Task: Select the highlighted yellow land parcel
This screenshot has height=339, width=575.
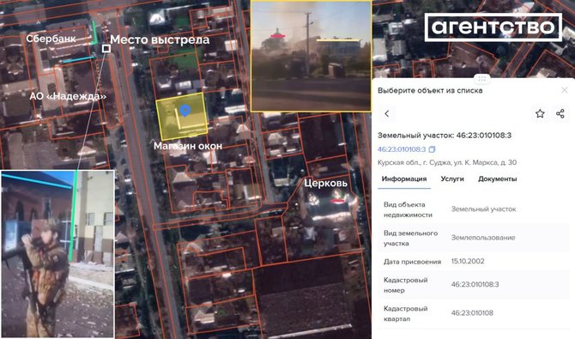Action: pos(182,117)
